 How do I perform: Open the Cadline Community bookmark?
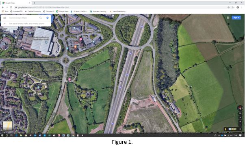tap(33, 11)
